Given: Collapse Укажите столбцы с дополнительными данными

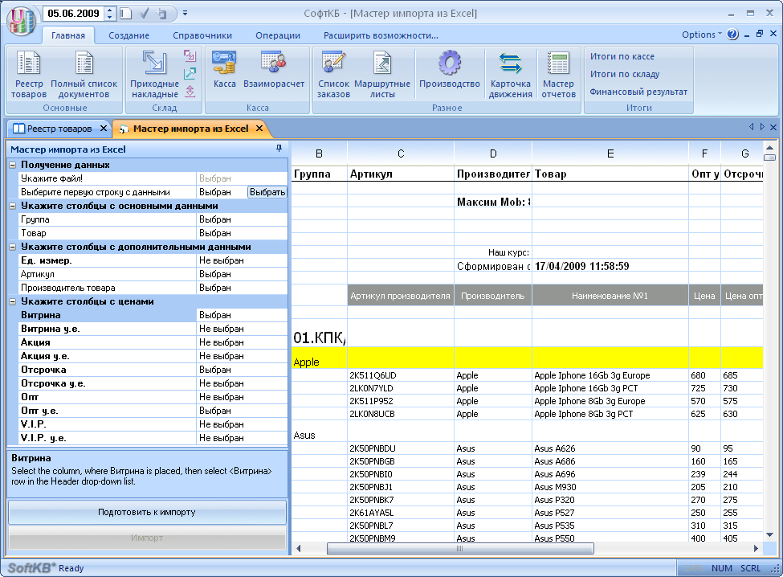Looking at the screenshot, I should [13, 247].
